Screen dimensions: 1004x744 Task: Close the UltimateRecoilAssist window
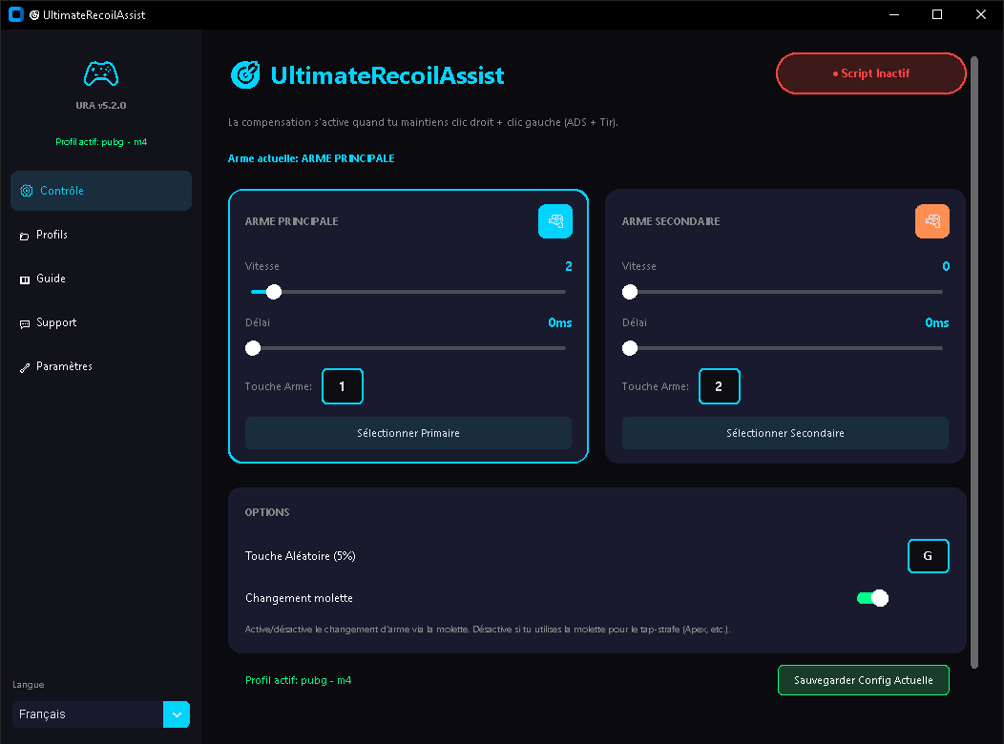pyautogui.click(x=980, y=14)
